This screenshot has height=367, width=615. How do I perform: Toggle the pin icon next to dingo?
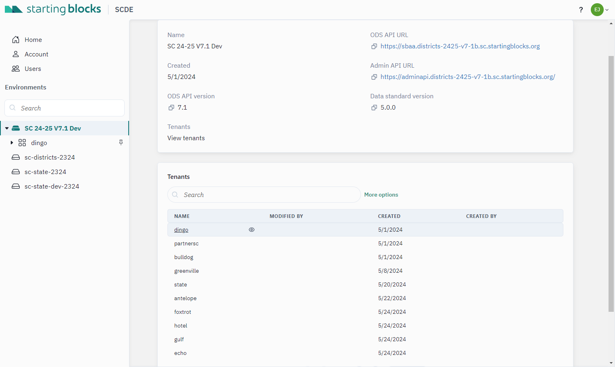click(x=121, y=143)
